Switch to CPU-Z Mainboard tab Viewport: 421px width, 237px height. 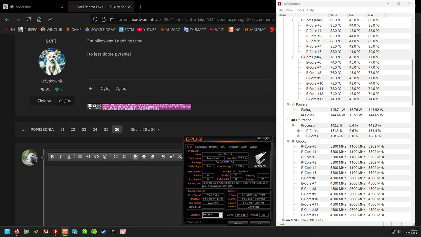pyautogui.click(x=201, y=147)
